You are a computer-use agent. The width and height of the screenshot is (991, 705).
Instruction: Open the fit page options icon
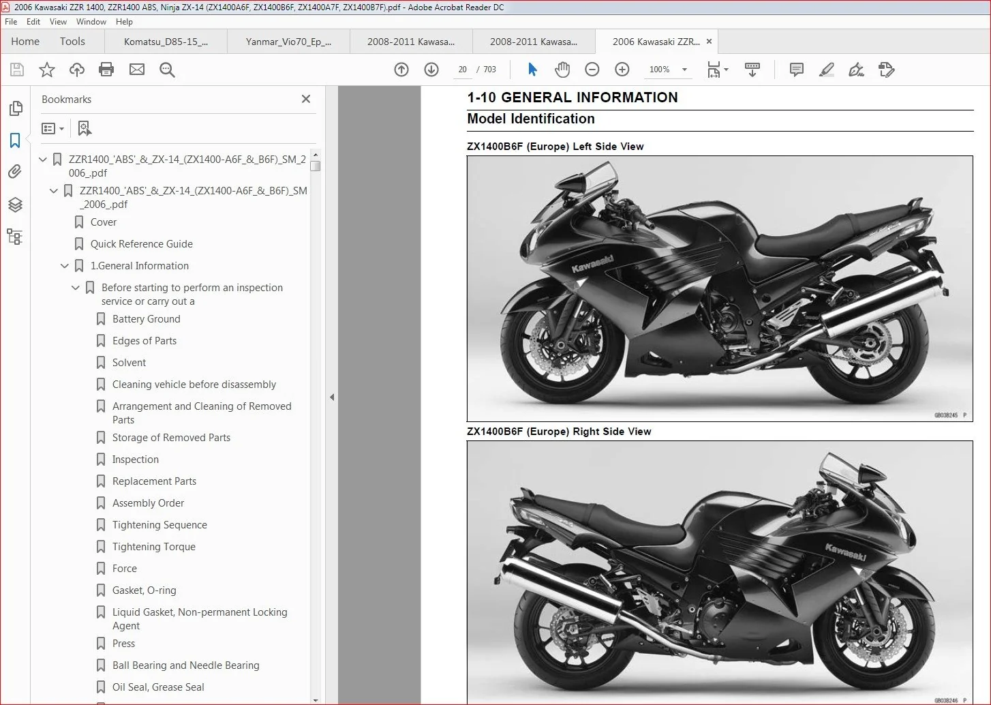(x=717, y=70)
